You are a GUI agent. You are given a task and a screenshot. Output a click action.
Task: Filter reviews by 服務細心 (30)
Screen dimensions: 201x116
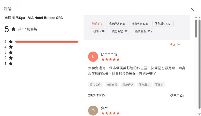tap(163, 24)
